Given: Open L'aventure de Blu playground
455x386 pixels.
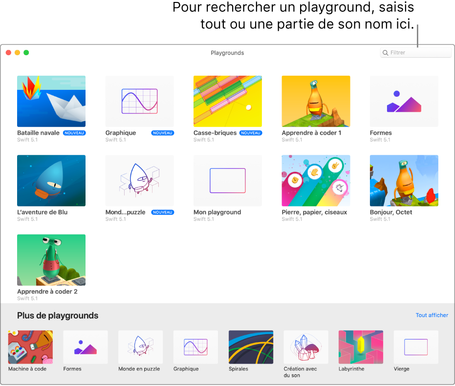Looking at the screenshot, I should (51, 181).
